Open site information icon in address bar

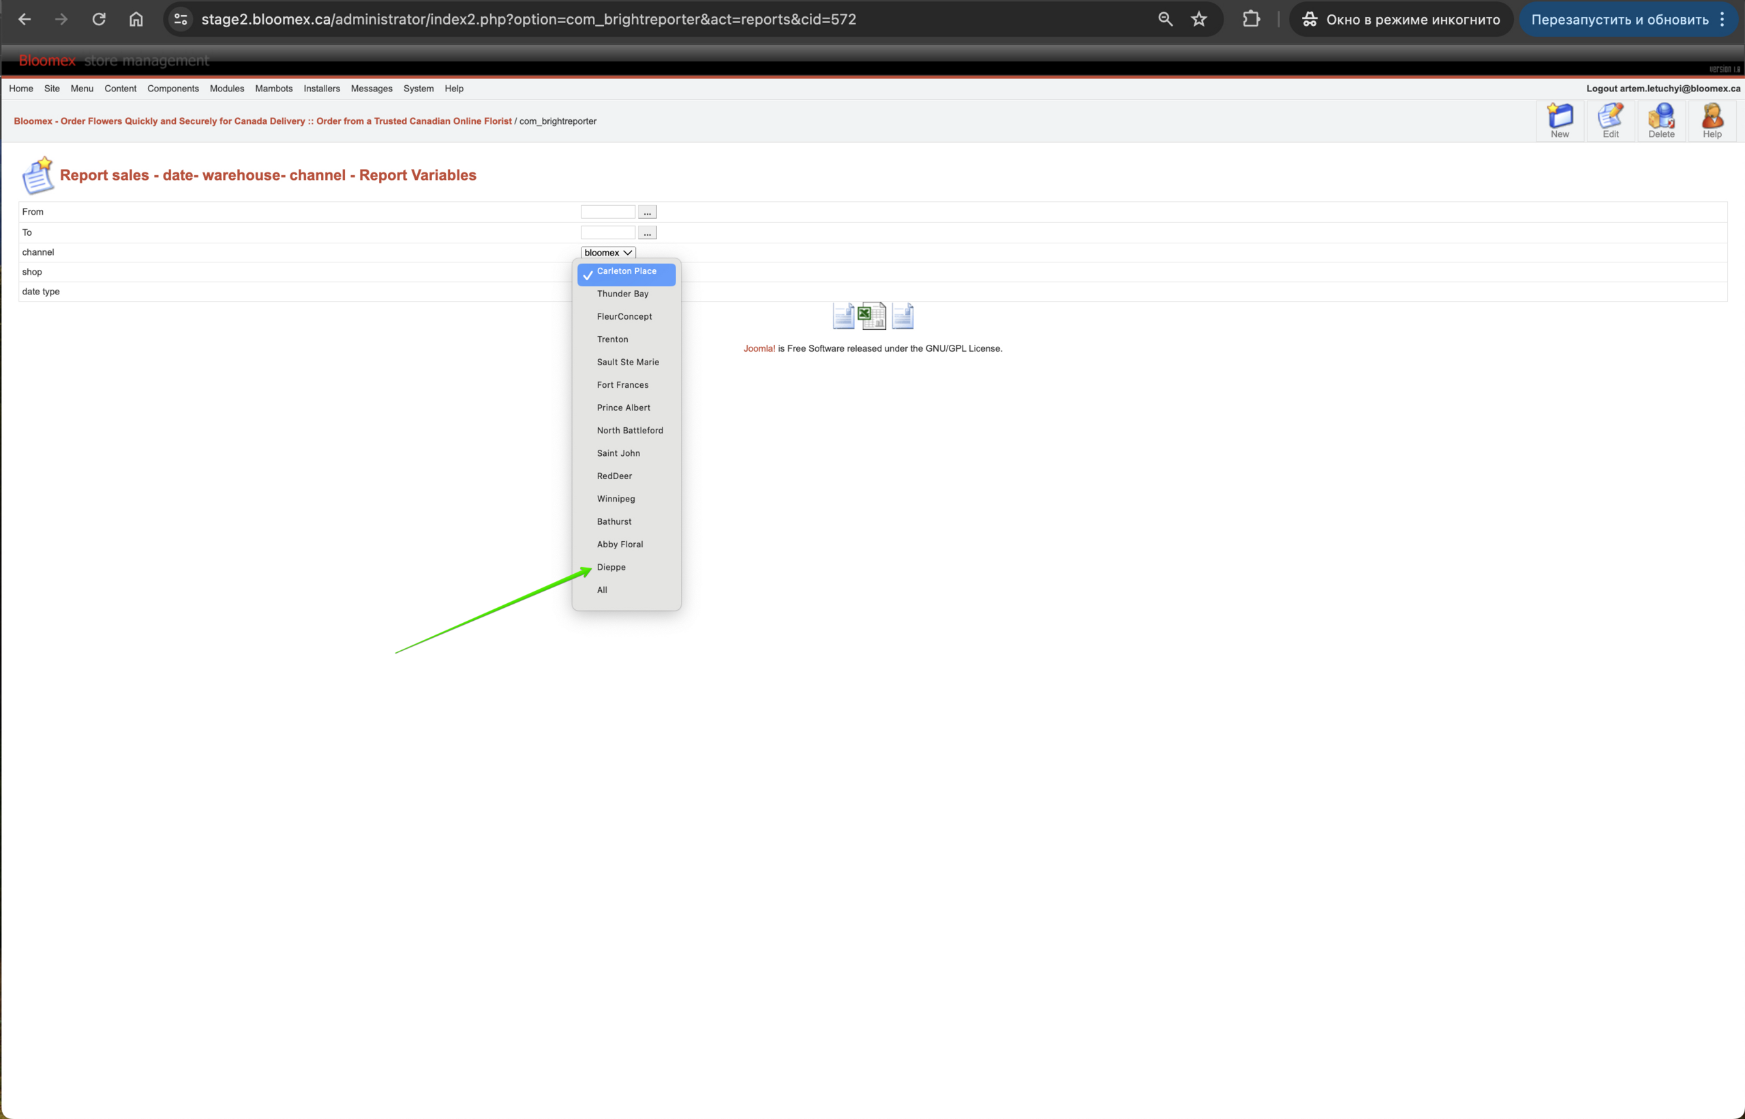[181, 20]
